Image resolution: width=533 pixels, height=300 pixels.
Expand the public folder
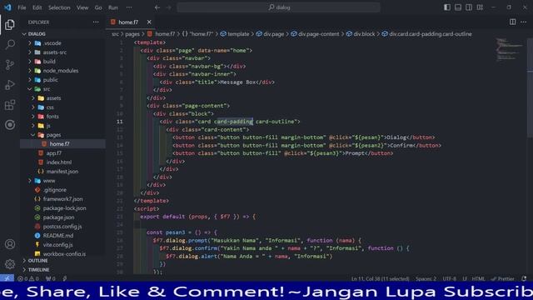coord(62,80)
